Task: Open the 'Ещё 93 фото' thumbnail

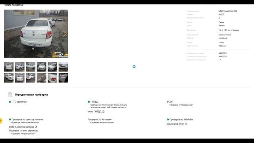Action: pyautogui.click(x=63, y=78)
